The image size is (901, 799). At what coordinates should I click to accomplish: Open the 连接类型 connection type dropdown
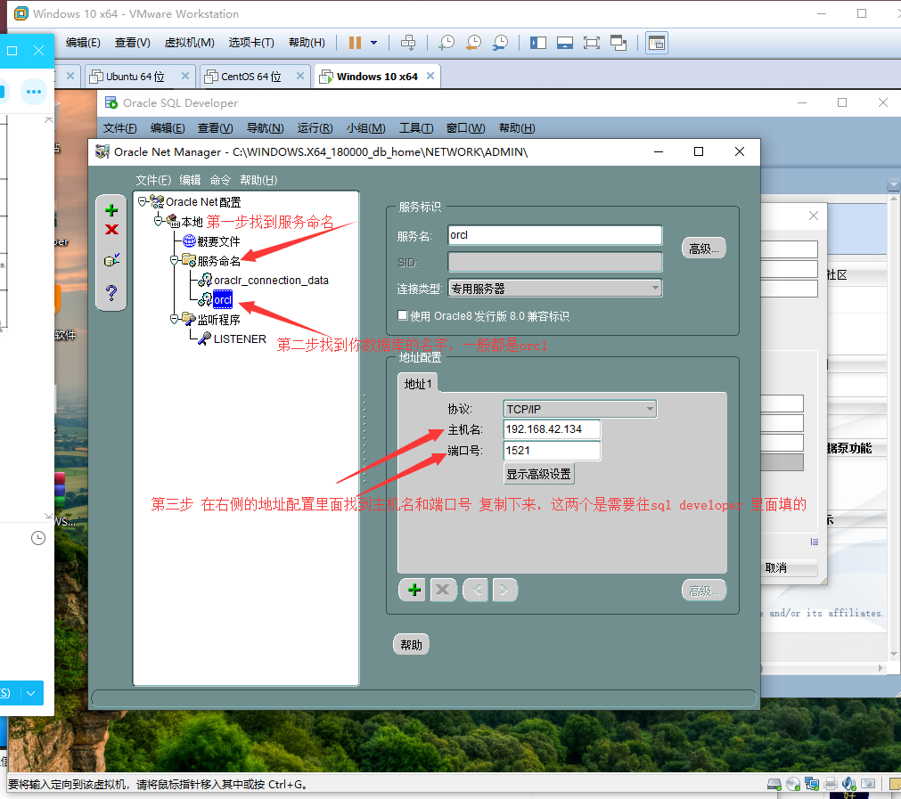click(655, 288)
